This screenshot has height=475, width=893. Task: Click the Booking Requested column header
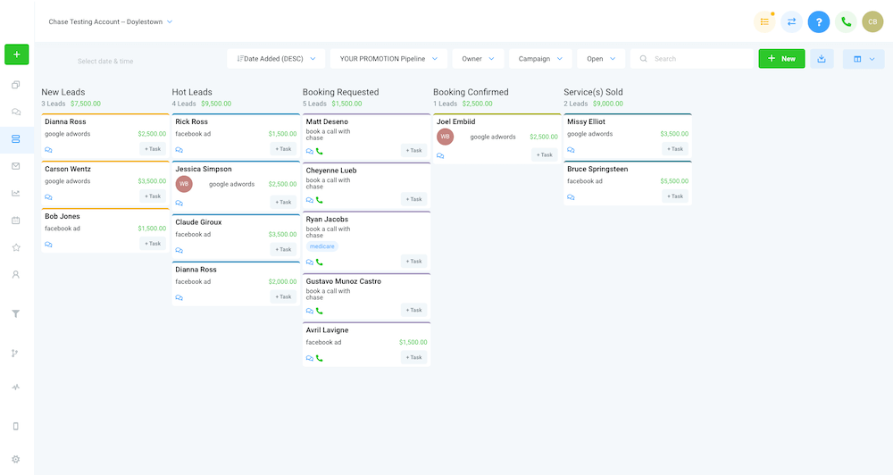click(x=340, y=92)
